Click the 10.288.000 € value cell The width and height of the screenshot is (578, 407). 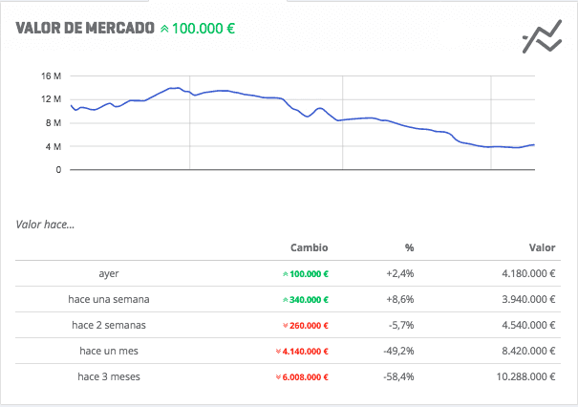[525, 376]
